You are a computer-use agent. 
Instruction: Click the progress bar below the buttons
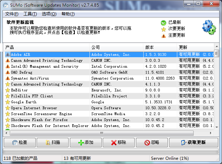coord(110,151)
